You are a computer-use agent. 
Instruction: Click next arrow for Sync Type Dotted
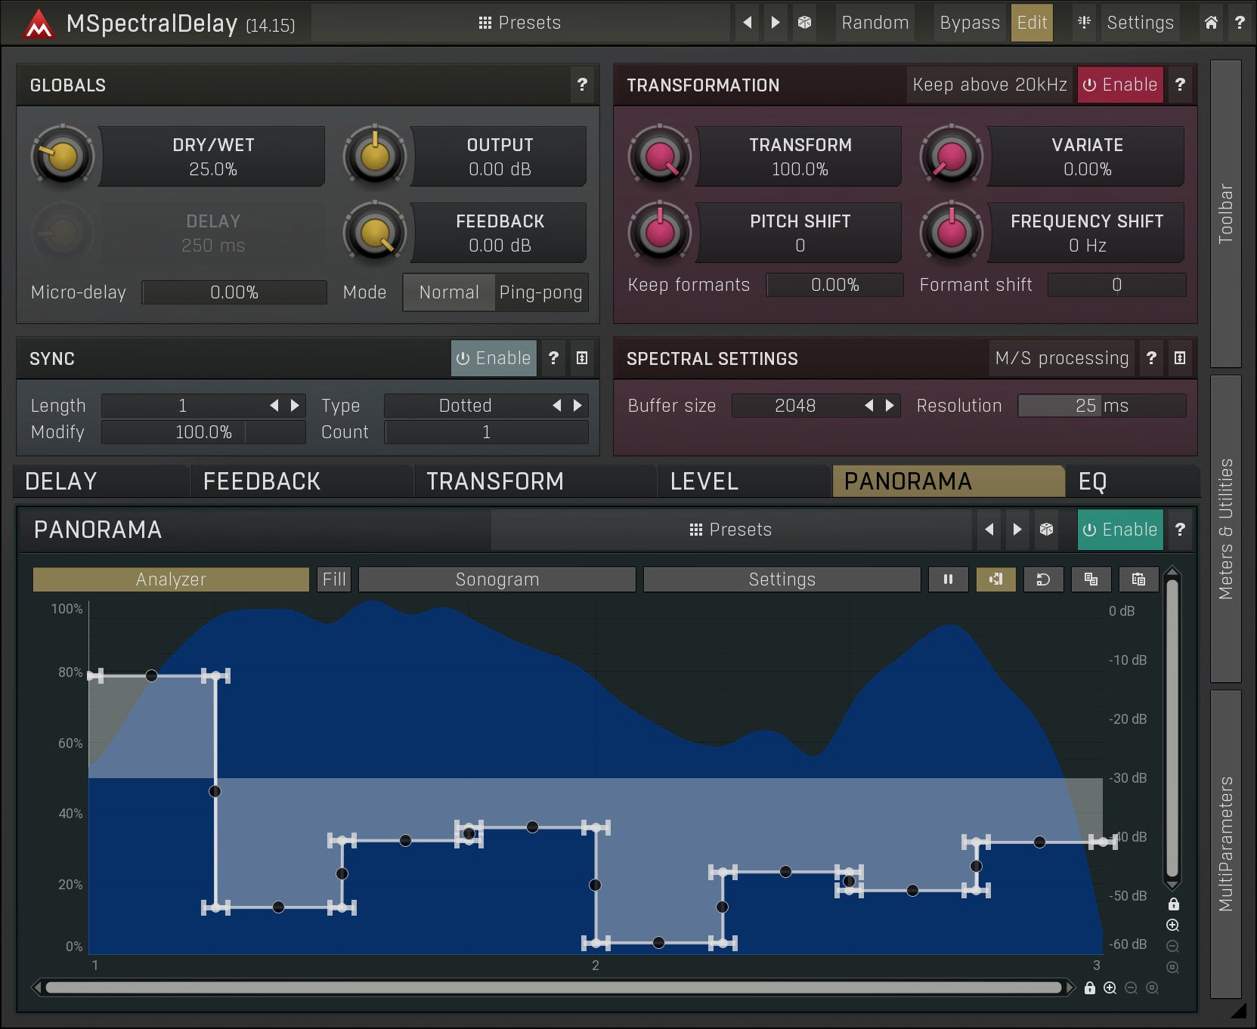(x=578, y=406)
